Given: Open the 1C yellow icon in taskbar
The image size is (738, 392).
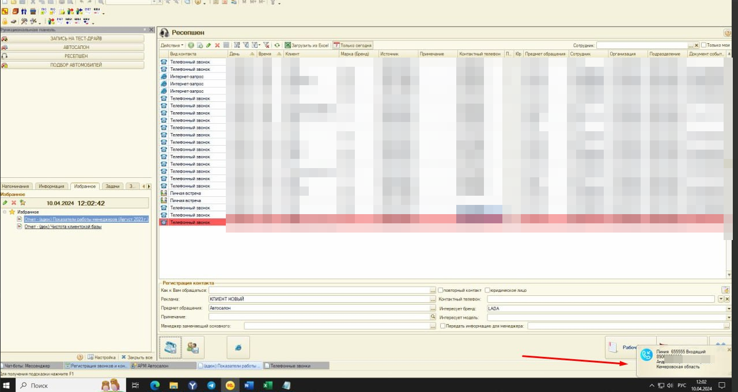Looking at the screenshot, I should (230, 385).
